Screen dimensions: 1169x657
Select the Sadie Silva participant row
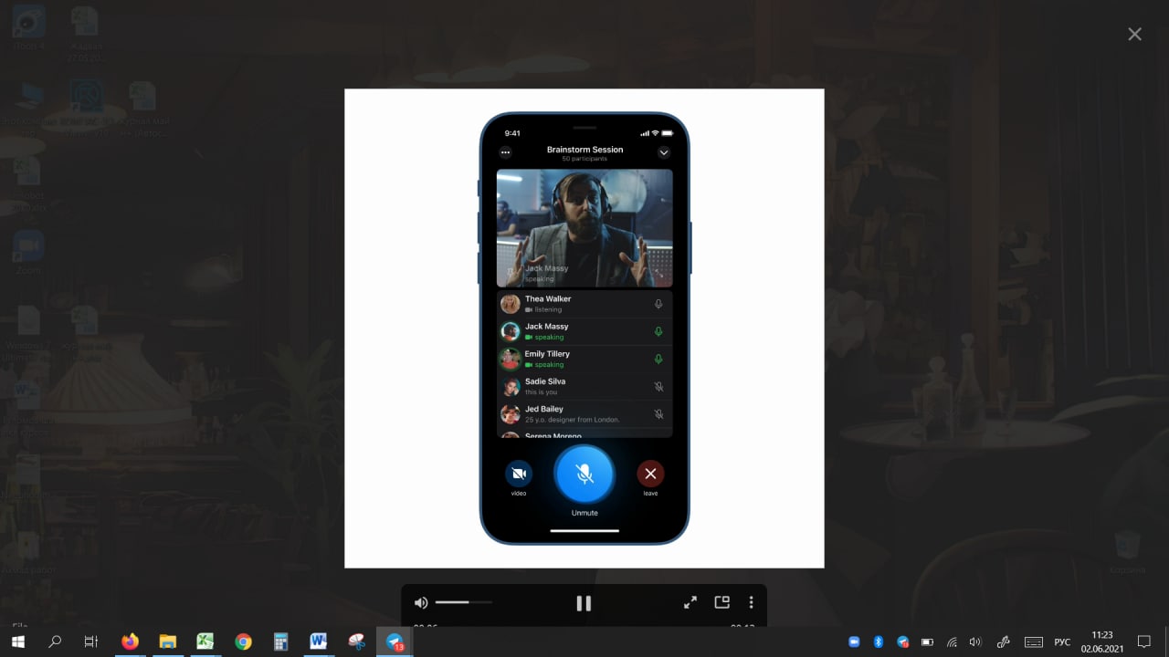point(584,386)
